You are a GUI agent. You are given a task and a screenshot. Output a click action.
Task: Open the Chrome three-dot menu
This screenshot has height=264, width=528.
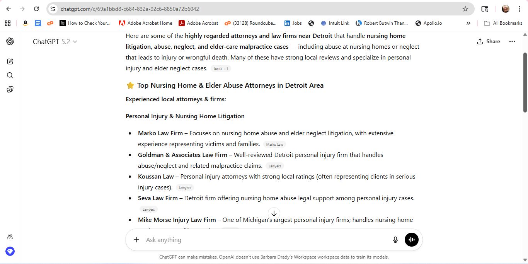point(519,9)
